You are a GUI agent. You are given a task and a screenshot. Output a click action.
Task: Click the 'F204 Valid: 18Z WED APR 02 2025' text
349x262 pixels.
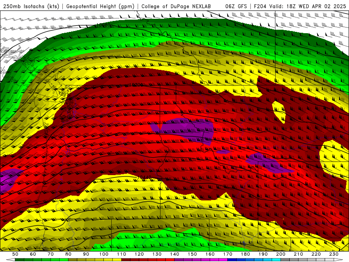click(300, 6)
